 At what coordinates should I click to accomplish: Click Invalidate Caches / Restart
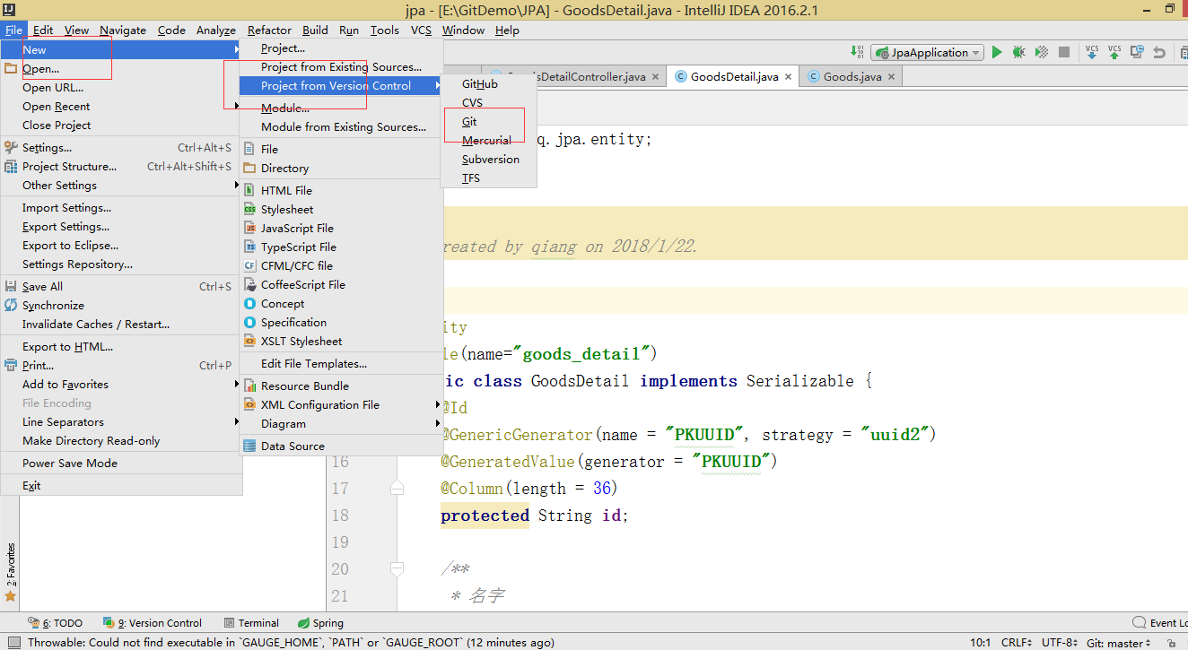(x=121, y=325)
